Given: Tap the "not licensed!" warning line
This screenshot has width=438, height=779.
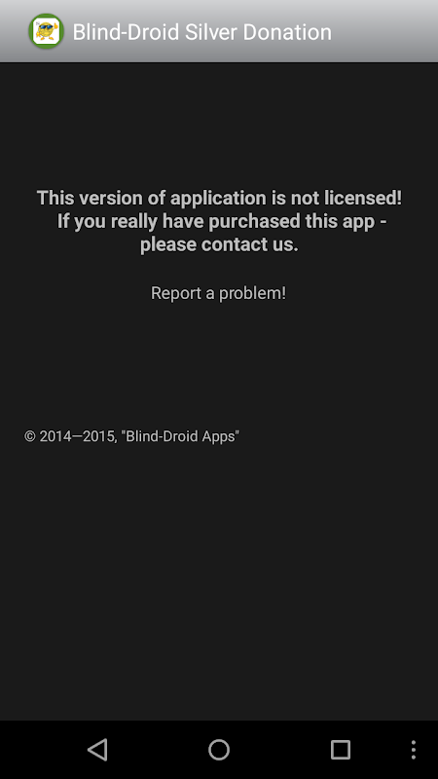Looking at the screenshot, I should tap(219, 198).
